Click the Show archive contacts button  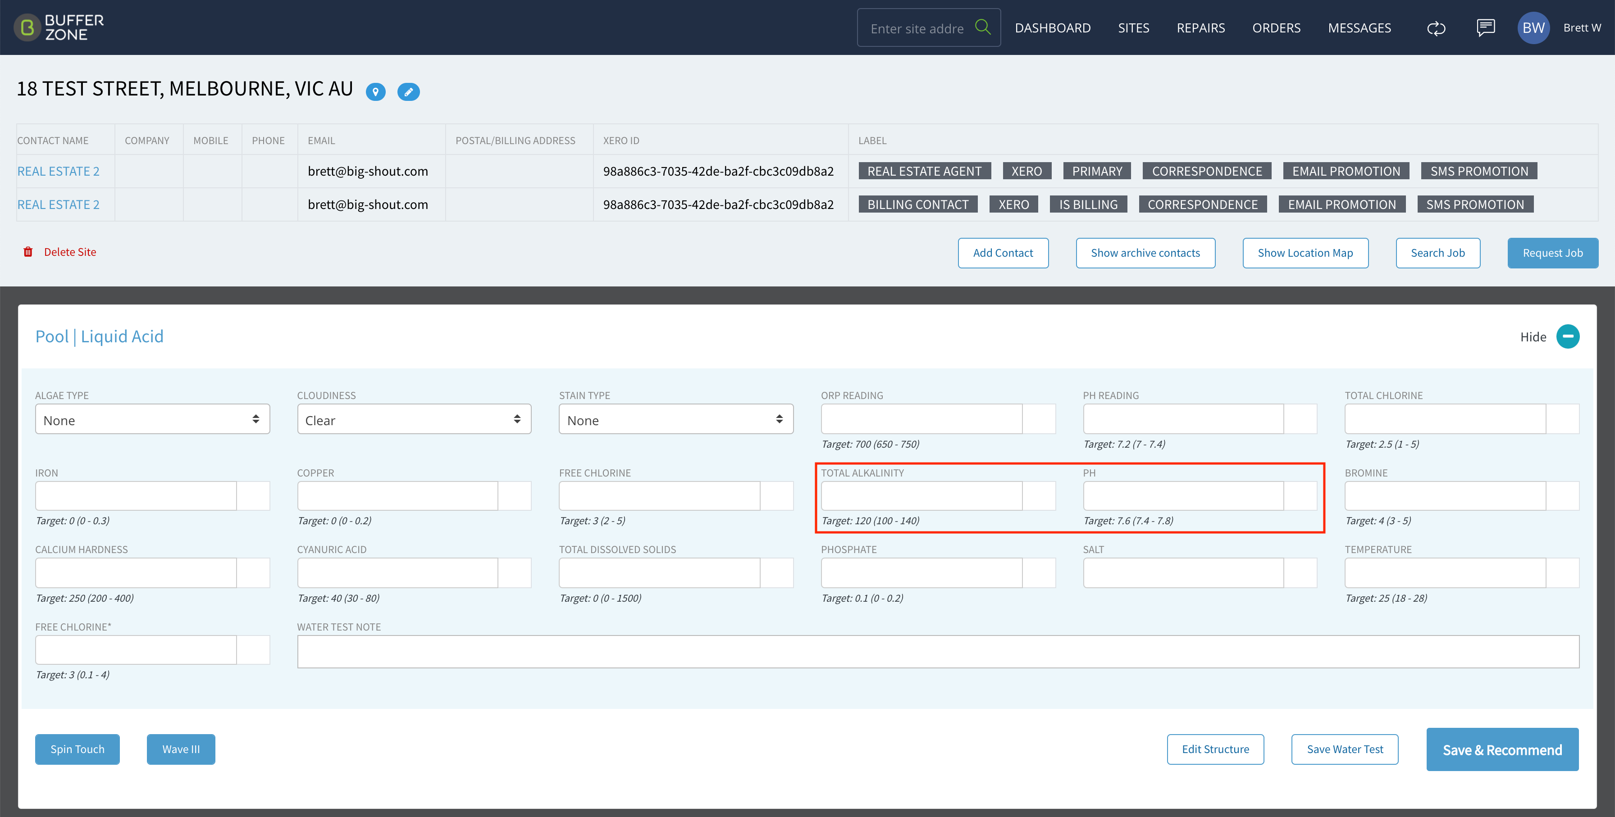coord(1145,253)
